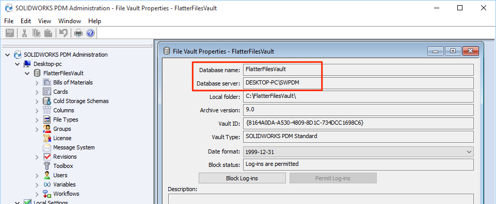
Task: Click the Variables (x) icon
Action: (47, 184)
